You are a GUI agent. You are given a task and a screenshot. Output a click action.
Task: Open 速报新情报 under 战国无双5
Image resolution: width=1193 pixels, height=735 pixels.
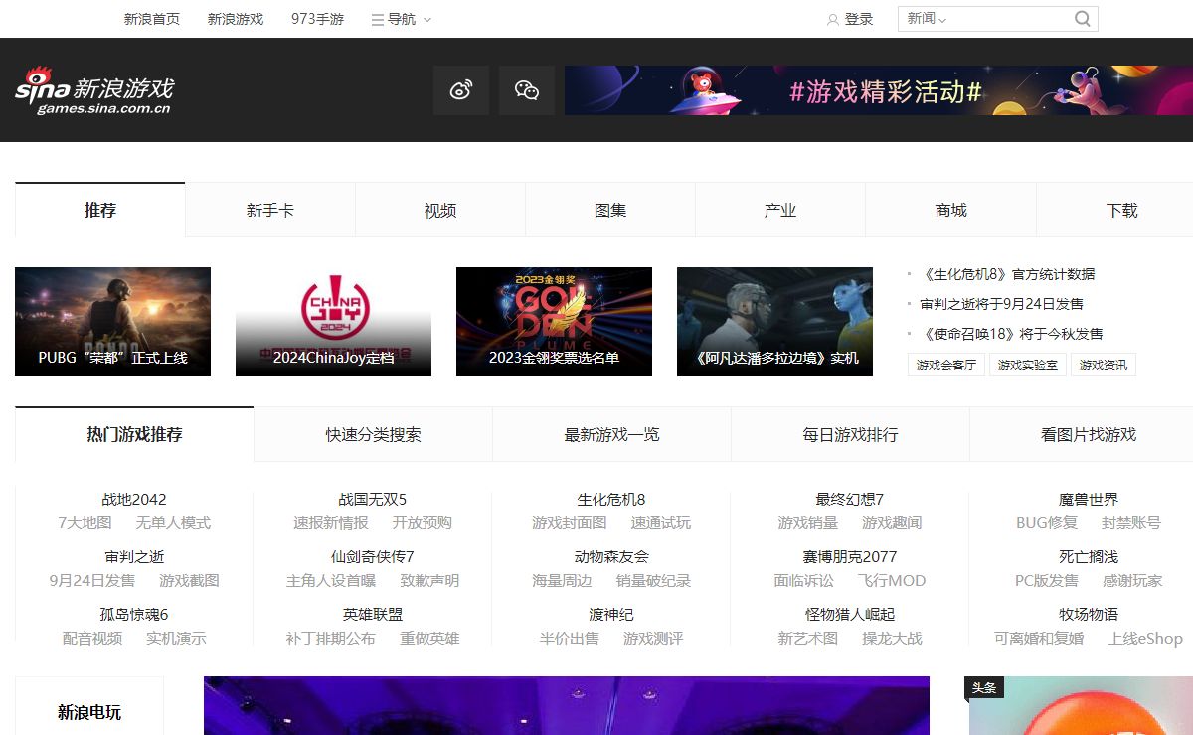pos(331,522)
